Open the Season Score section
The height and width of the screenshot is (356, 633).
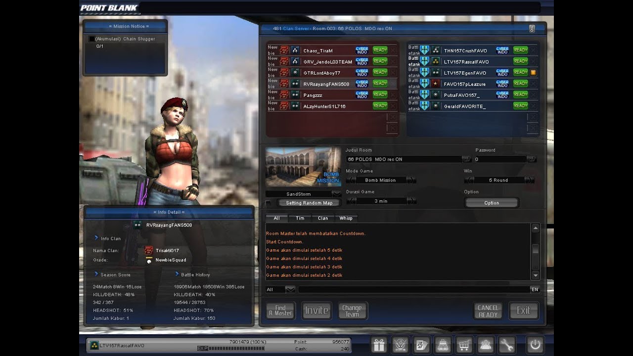tap(112, 274)
